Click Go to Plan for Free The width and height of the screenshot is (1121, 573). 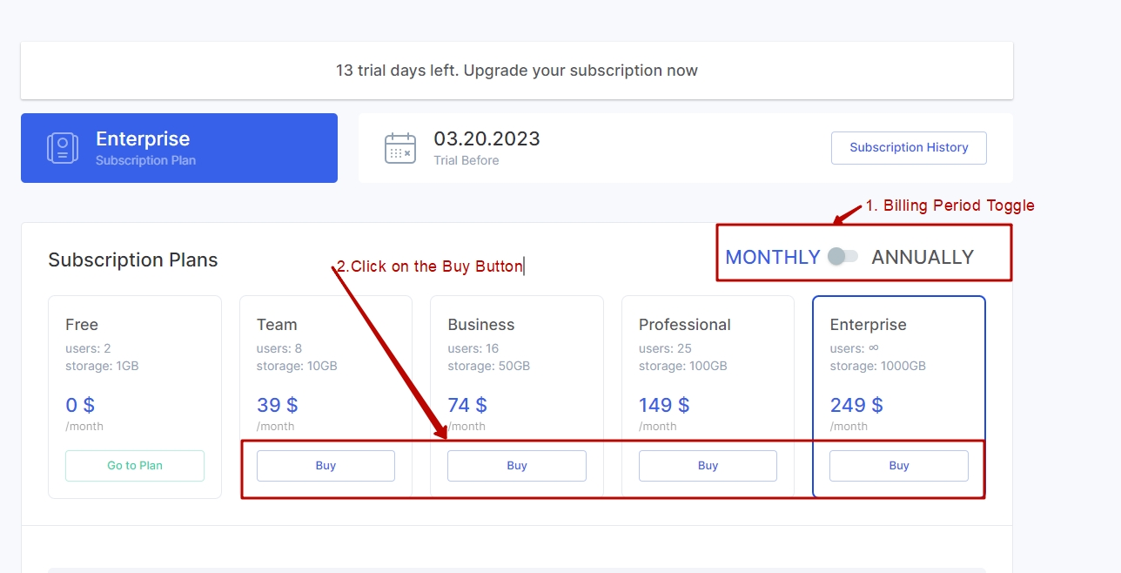(x=135, y=465)
